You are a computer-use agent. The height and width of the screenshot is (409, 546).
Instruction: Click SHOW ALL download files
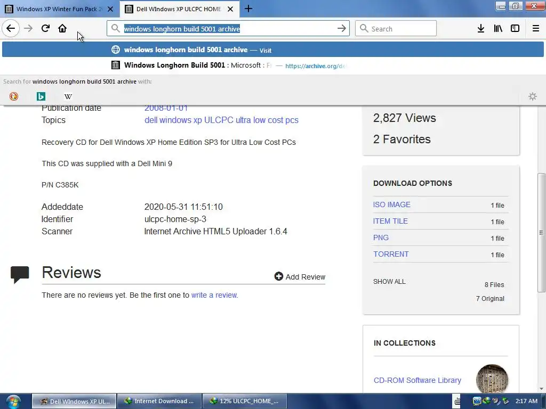[x=389, y=282]
